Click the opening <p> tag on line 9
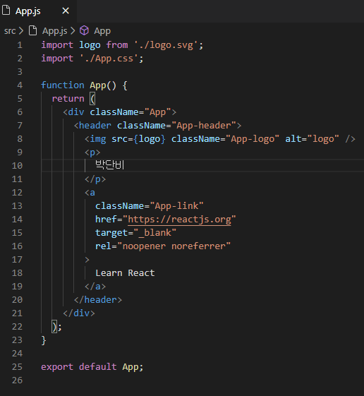364x396 pixels. tap(92, 152)
